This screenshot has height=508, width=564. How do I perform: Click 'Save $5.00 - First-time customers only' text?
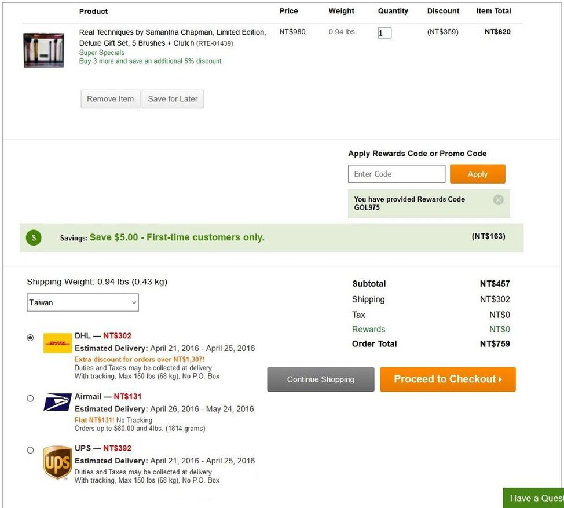pyautogui.click(x=177, y=237)
